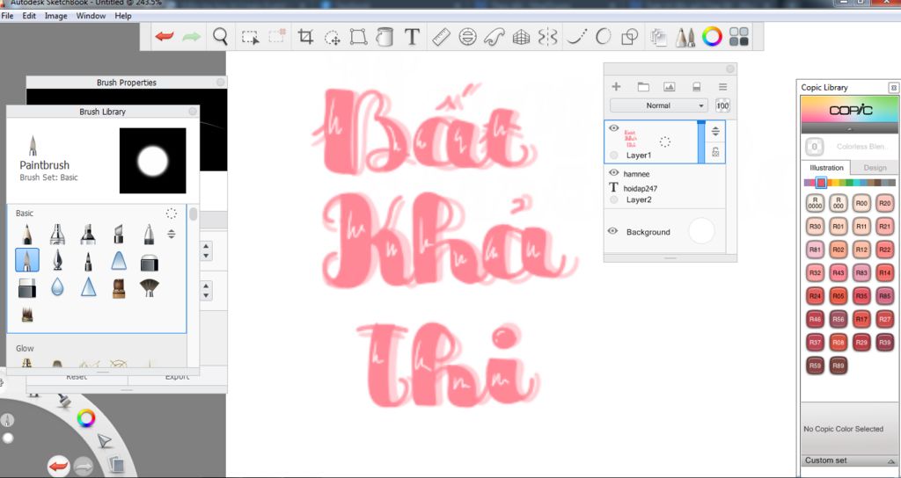This screenshot has width=901, height=478.
Task: Click the layer opacity value 100
Action: coord(722,105)
